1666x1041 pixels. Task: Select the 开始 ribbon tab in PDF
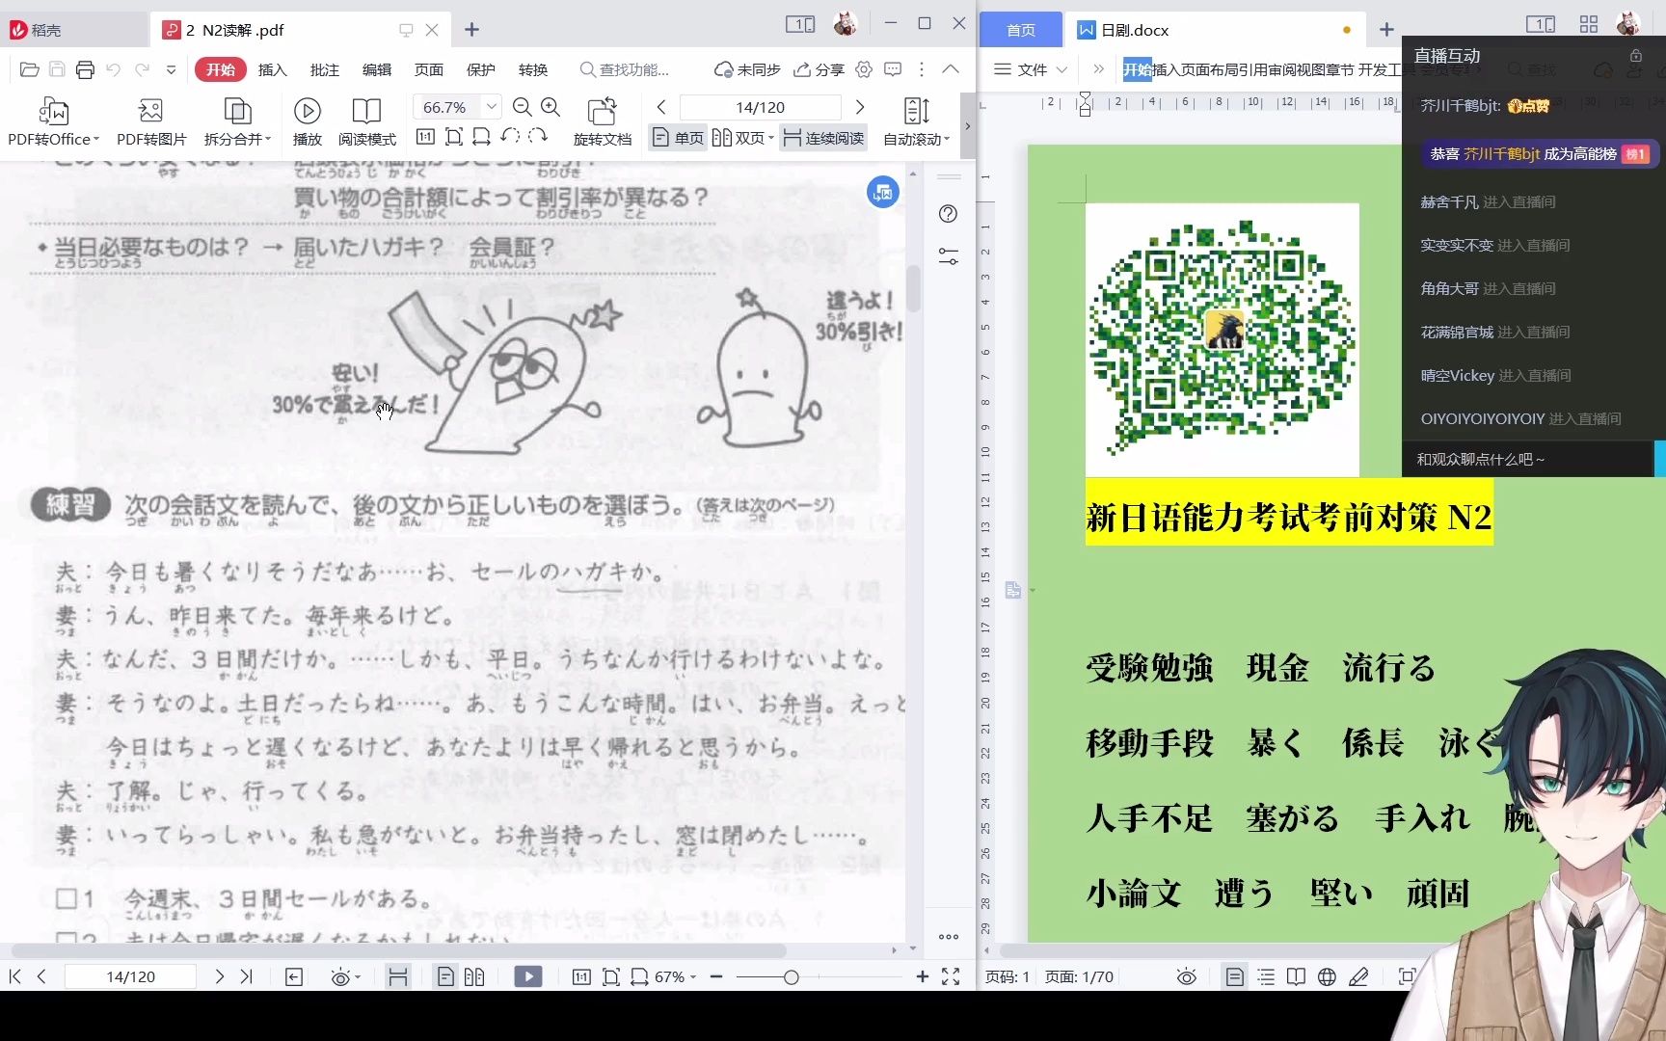(220, 69)
